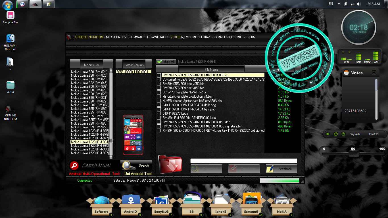The image size is (388, 218).
Task: Click the orange Notes gadget icon
Action: coord(346,73)
